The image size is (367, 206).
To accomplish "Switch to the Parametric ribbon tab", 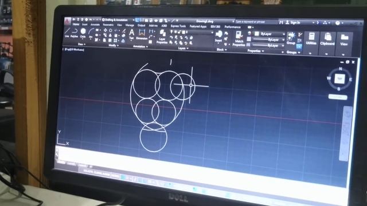I will pyautogui.click(x=108, y=25).
